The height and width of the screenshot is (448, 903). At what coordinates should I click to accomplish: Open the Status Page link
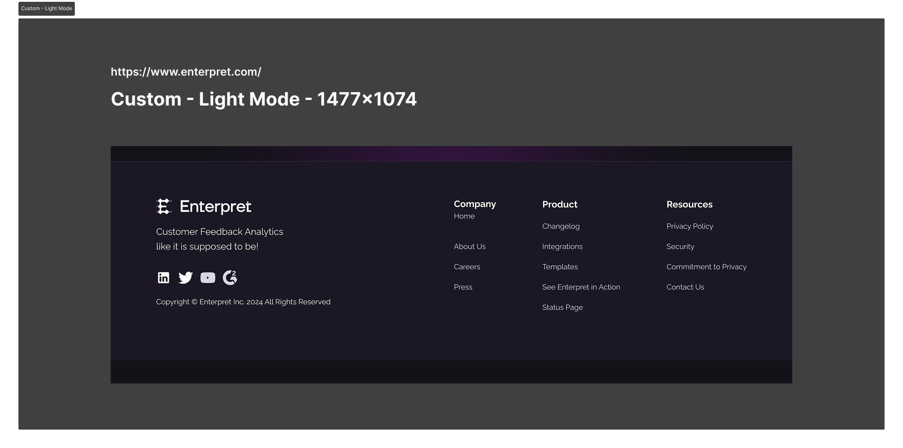[562, 307]
